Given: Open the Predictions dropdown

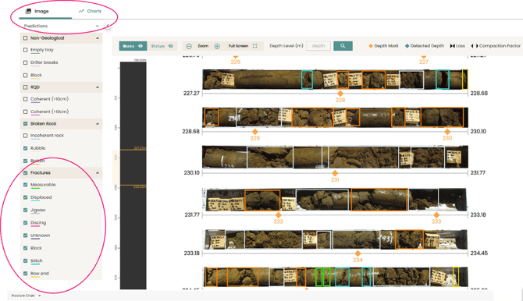Looking at the screenshot, I should (62, 26).
